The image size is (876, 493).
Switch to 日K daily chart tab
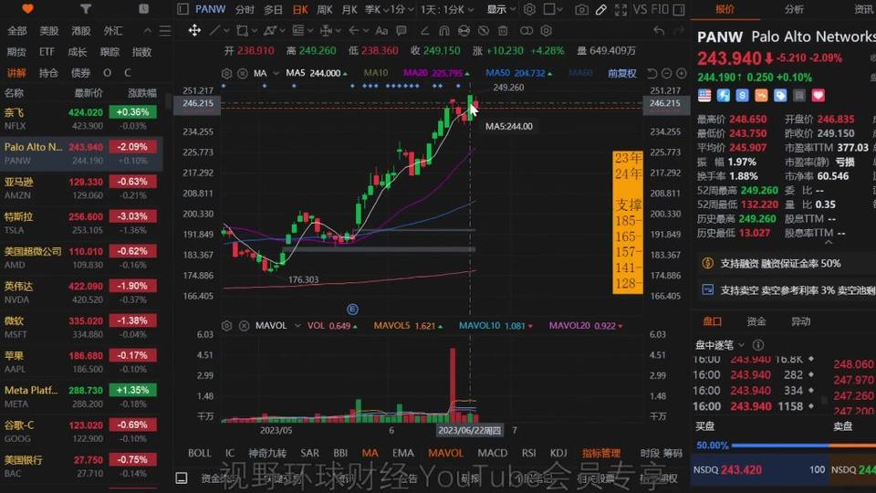click(300, 9)
